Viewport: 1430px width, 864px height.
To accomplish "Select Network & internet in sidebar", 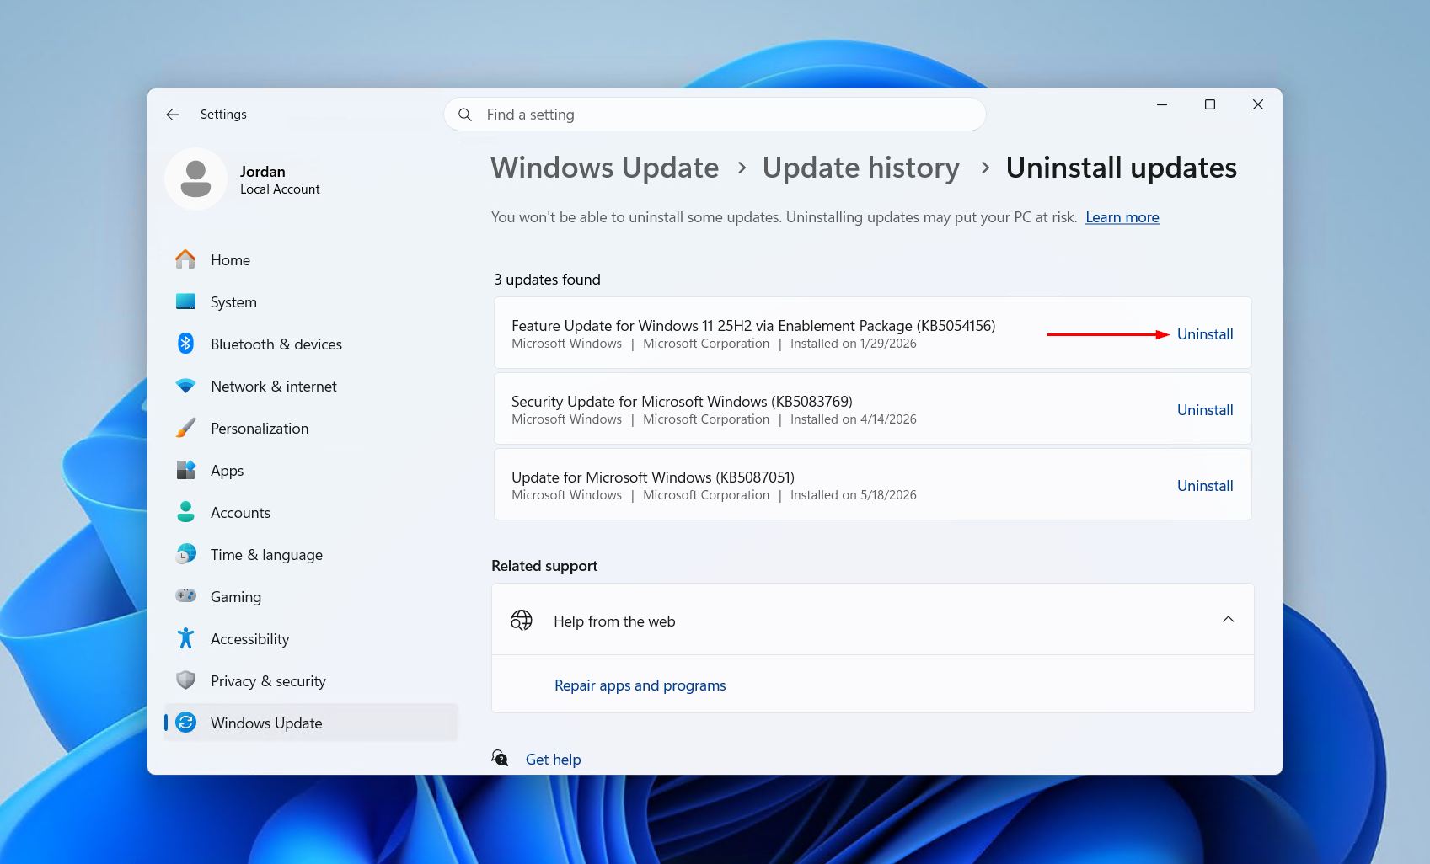I will pos(311,386).
